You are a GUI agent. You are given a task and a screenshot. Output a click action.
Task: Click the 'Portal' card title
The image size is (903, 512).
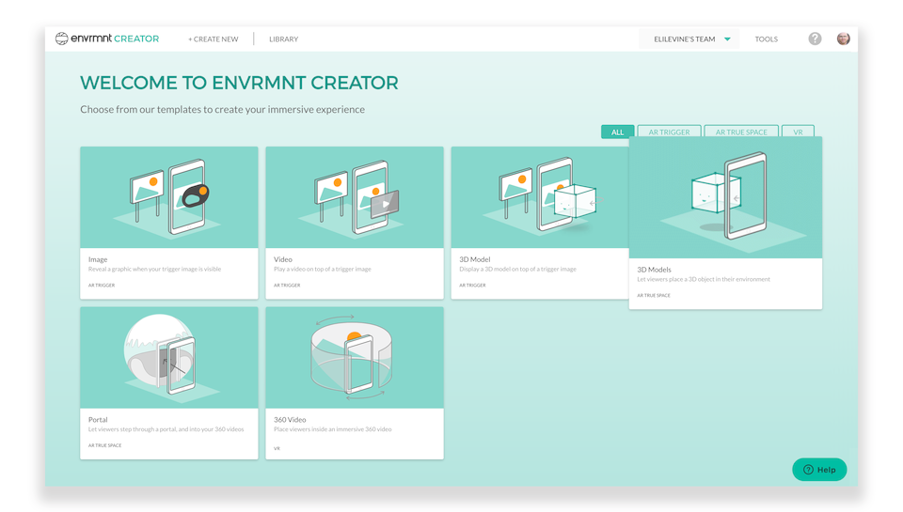click(98, 419)
